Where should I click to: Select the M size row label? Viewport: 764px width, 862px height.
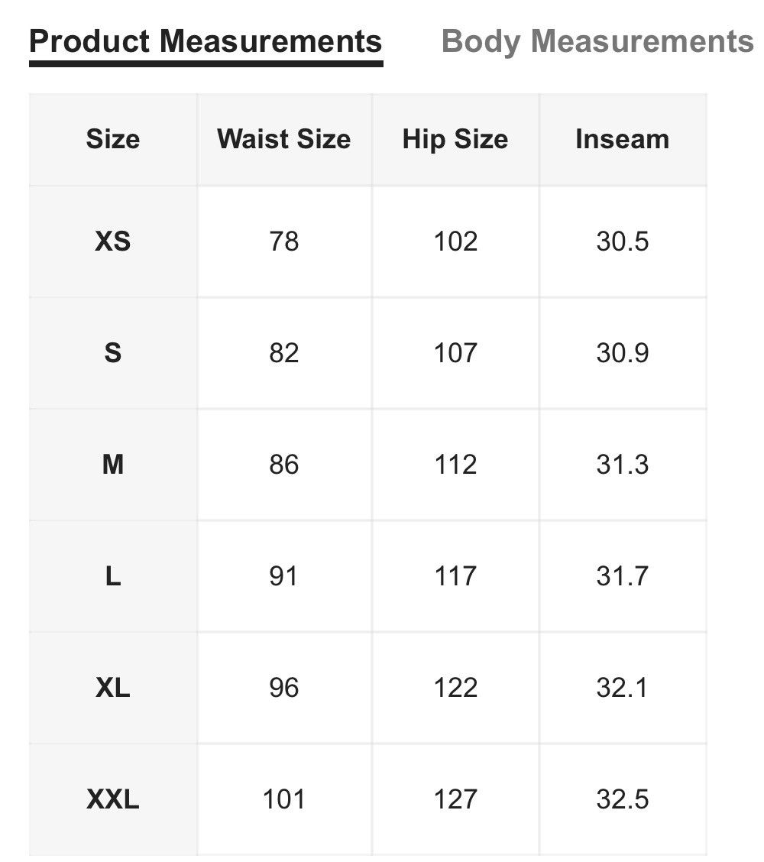point(112,465)
